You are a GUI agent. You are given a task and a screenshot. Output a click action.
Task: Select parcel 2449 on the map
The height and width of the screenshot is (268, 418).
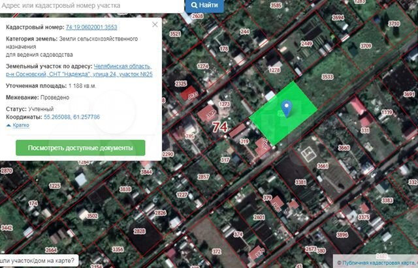click(x=307, y=44)
